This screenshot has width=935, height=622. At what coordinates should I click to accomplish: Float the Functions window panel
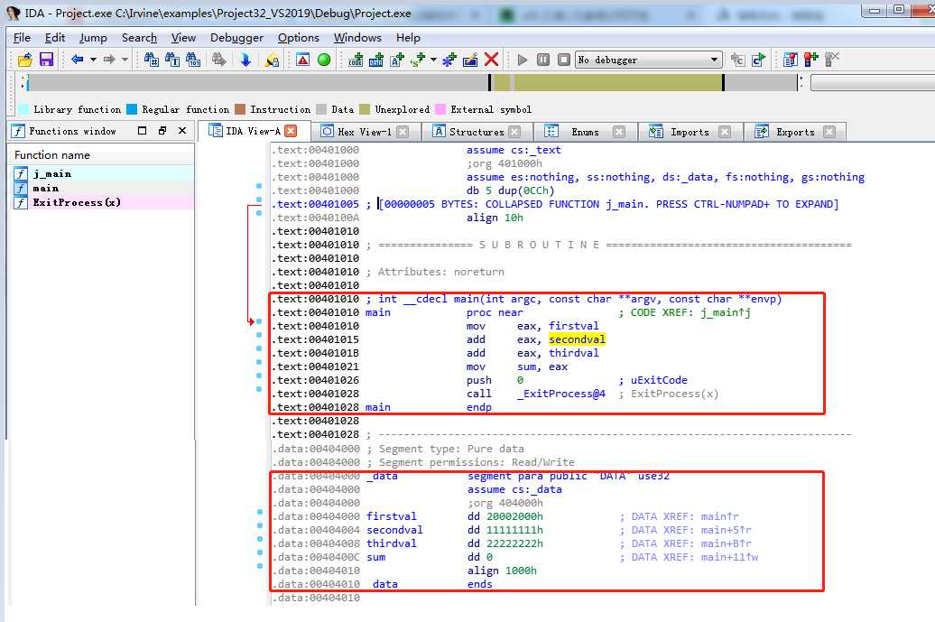click(x=162, y=131)
